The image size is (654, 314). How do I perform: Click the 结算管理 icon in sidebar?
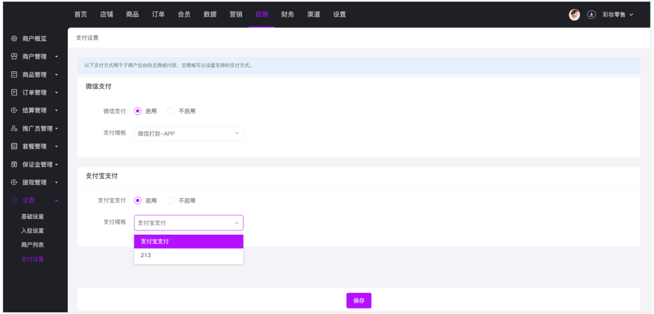[x=14, y=111]
